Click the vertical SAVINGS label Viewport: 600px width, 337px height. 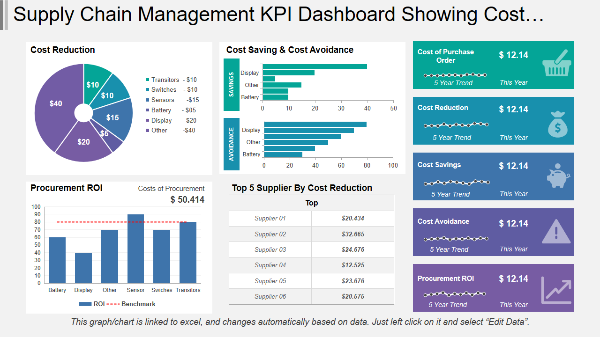click(x=232, y=85)
